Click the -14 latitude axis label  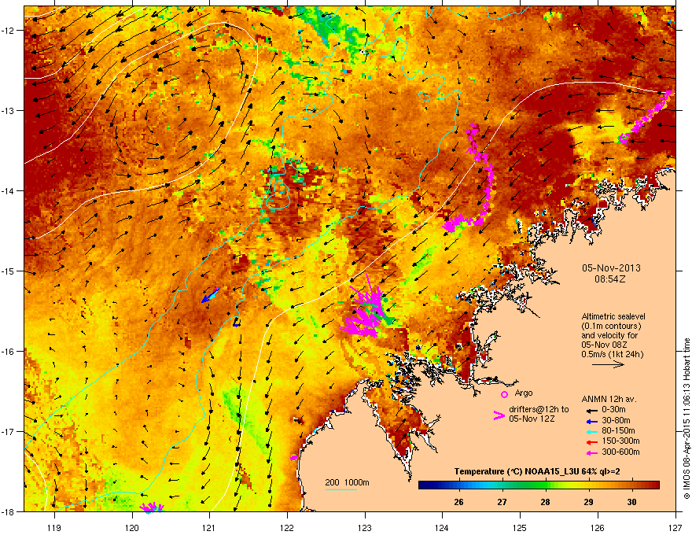pyautogui.click(x=8, y=190)
